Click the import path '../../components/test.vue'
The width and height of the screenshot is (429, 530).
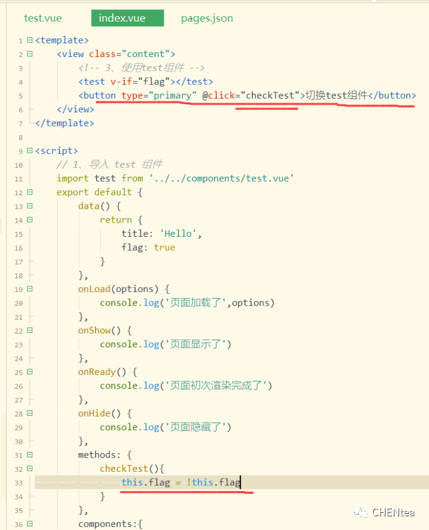tap(221, 178)
